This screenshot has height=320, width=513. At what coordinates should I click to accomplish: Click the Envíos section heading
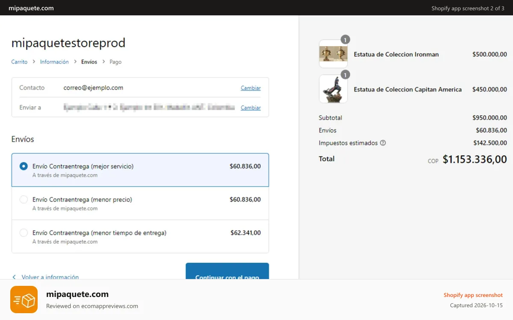pos(23,139)
